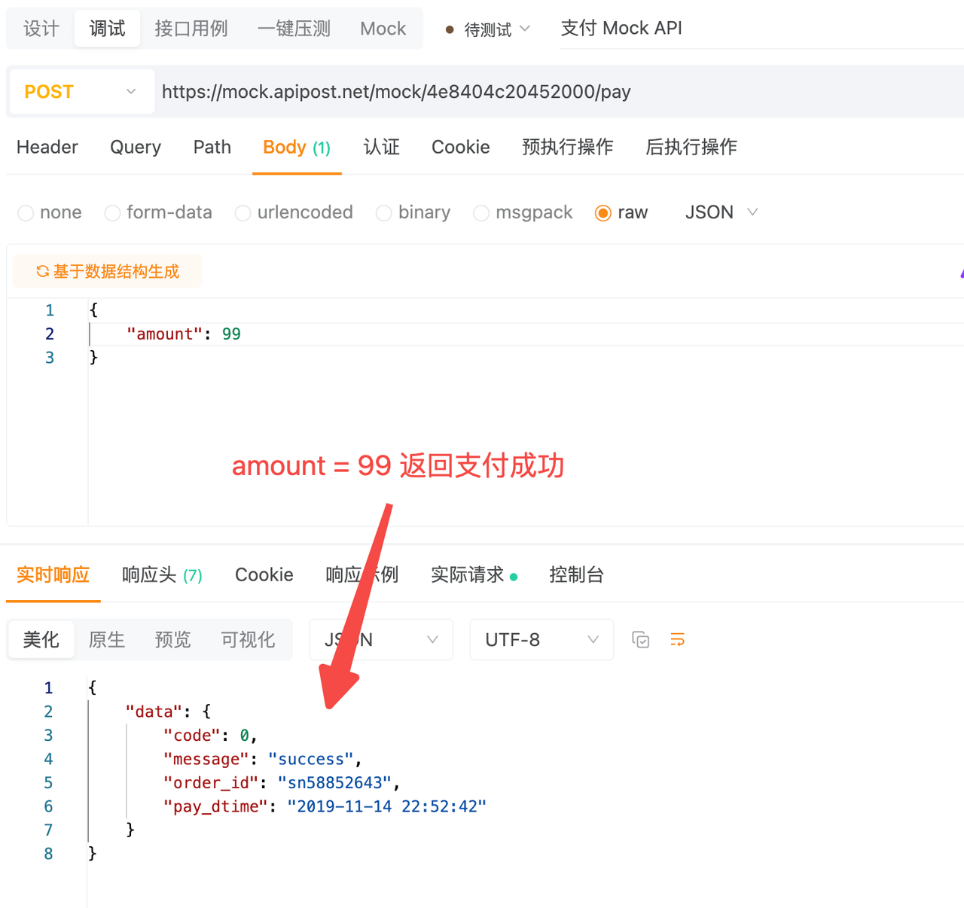
Task: Select the 可视化 response view
Action: point(248,640)
